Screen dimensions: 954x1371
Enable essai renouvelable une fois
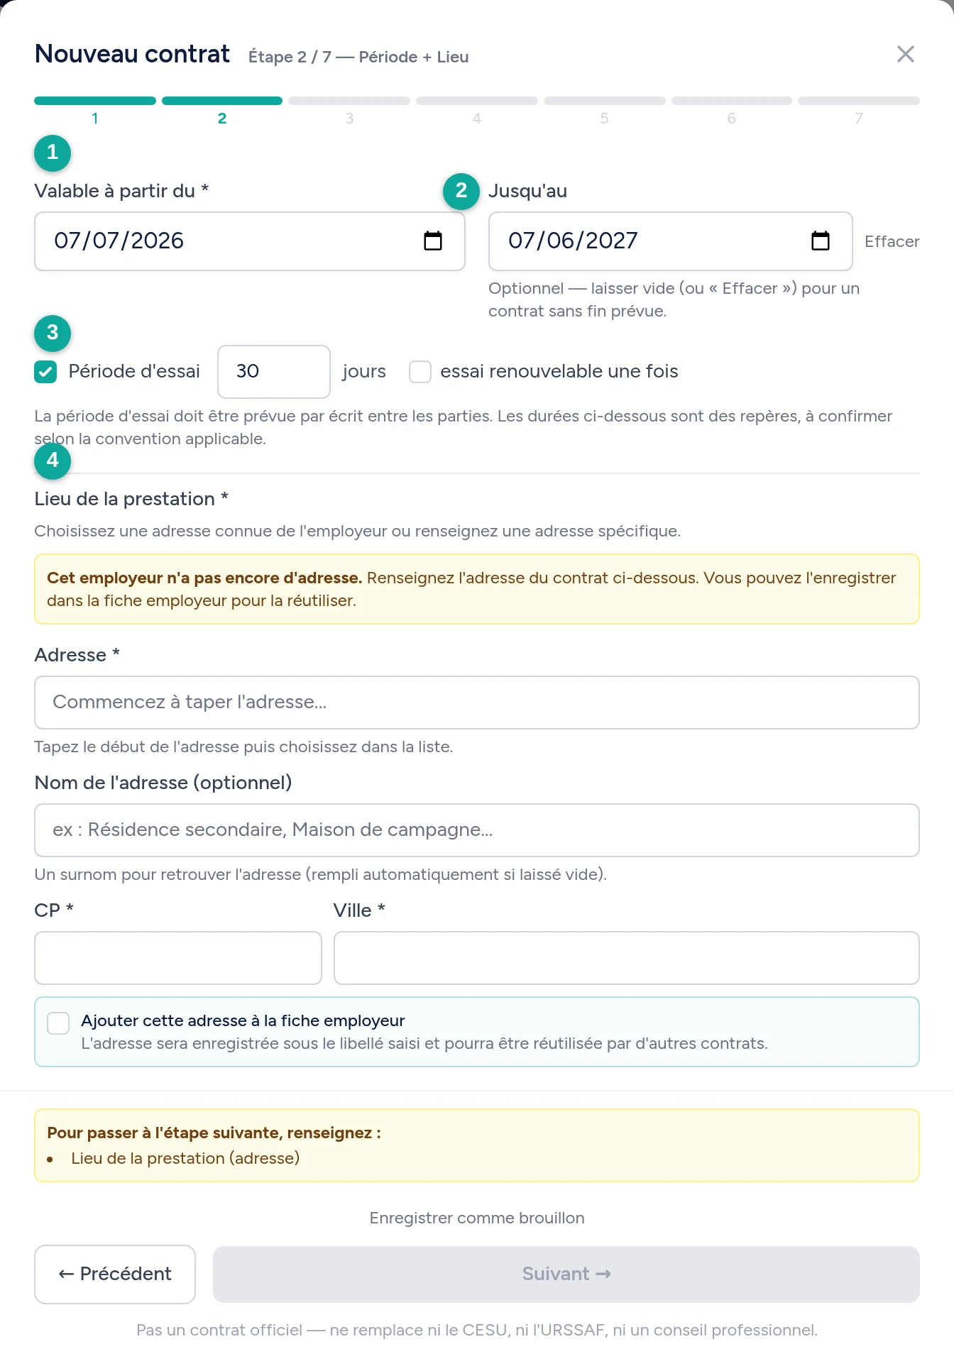click(420, 372)
